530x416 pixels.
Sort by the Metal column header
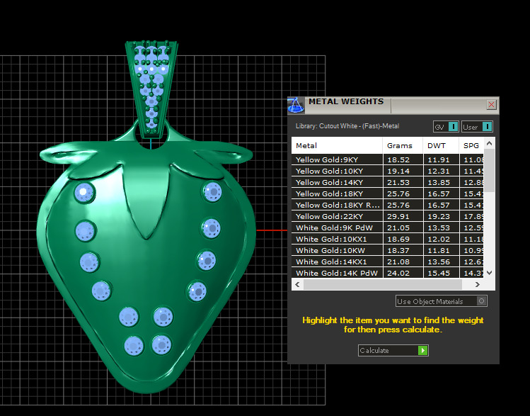click(337, 145)
